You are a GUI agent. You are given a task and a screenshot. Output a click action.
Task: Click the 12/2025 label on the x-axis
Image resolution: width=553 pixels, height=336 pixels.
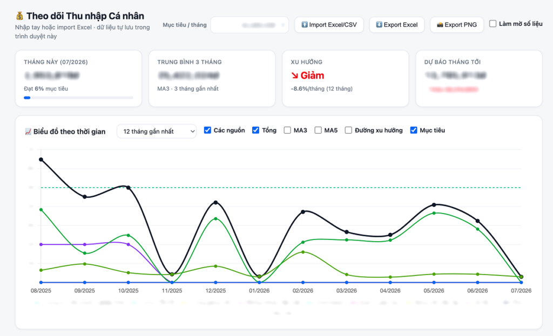pos(215,291)
